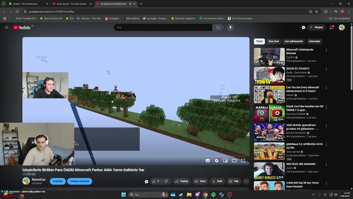Like the video with thumbs up
Viewport: 353px width, 199px height.
[x=156, y=181]
